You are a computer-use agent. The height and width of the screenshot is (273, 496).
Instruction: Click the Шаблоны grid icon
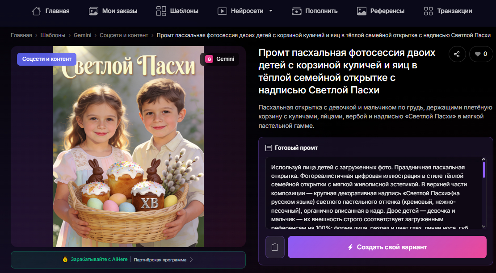161,11
